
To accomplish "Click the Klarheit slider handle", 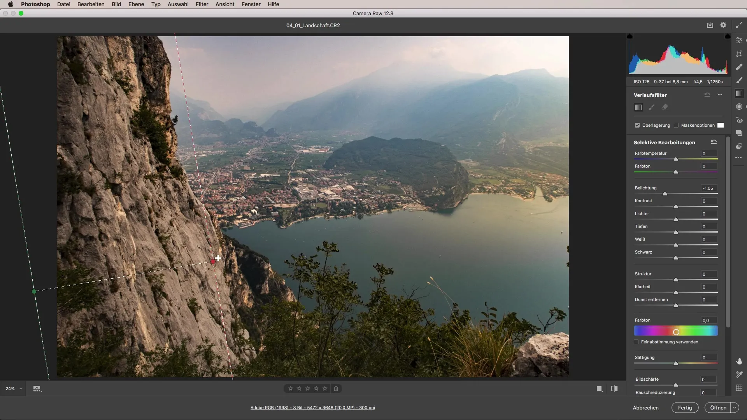I will click(676, 292).
